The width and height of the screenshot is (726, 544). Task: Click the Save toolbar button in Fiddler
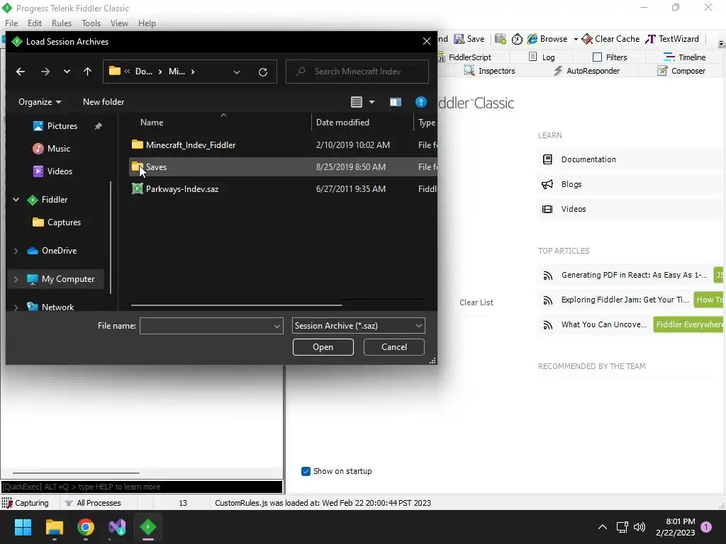[x=469, y=39]
